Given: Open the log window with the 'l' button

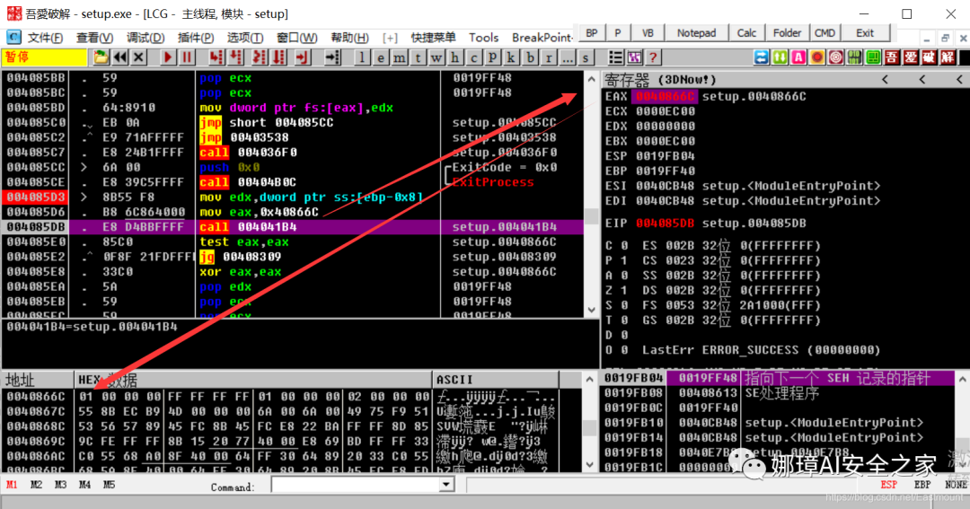Looking at the screenshot, I should (x=362, y=57).
